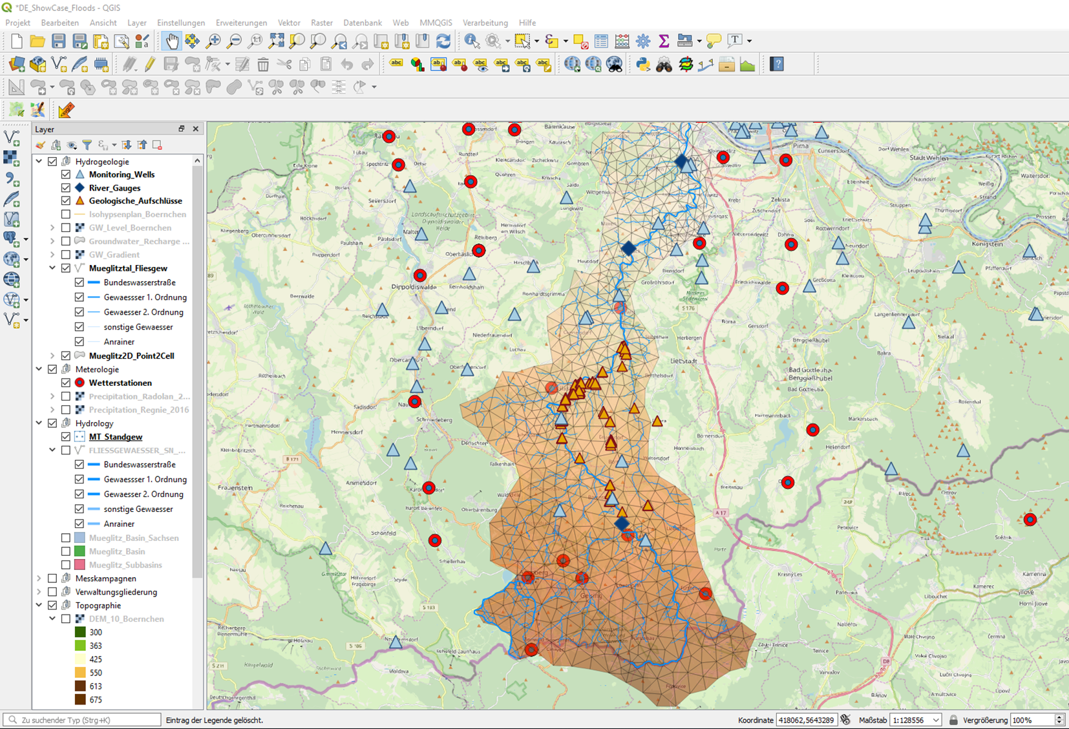Click the Zoom Full extent icon
The width and height of the screenshot is (1069, 729).
276,41
